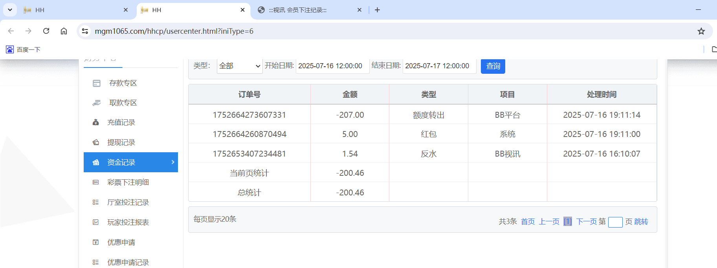
Task: Click the page number input box
Action: [615, 222]
